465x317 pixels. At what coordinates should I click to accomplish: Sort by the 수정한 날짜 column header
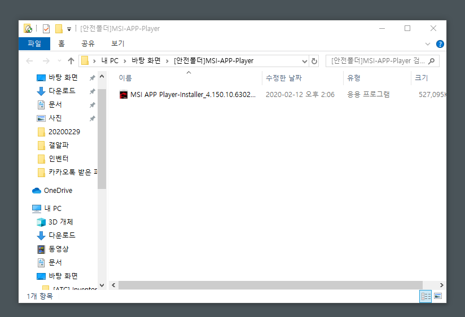click(283, 78)
